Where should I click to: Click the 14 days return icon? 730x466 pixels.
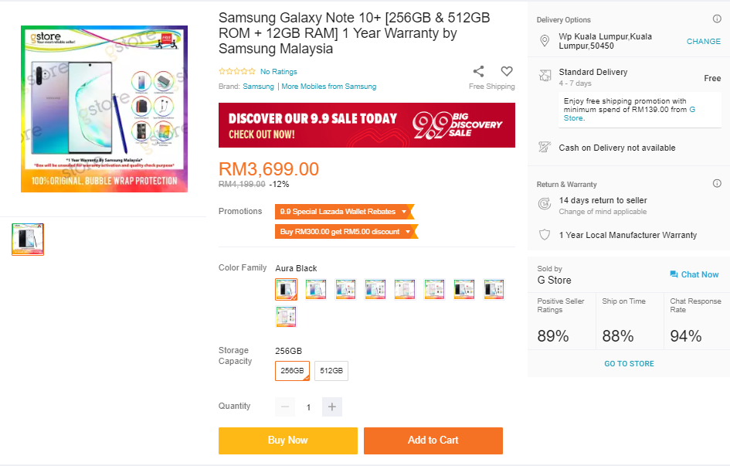(545, 204)
